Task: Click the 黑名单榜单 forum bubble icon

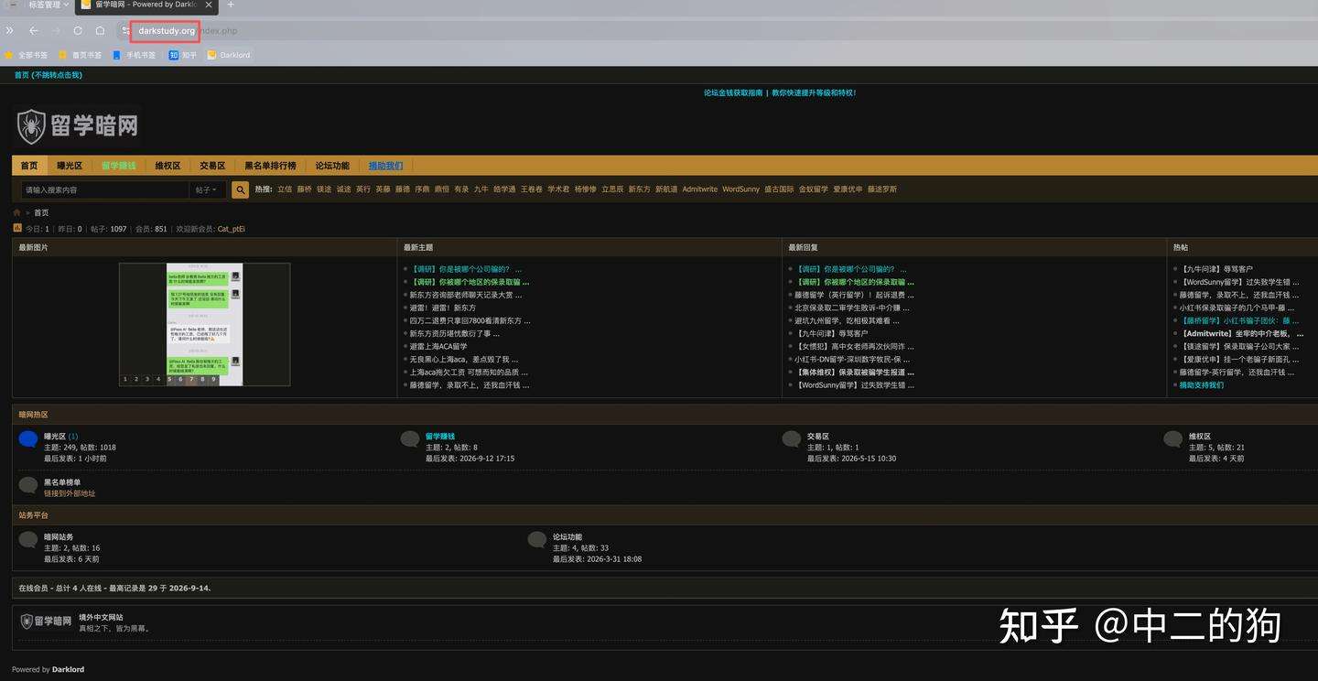Action: coord(28,485)
